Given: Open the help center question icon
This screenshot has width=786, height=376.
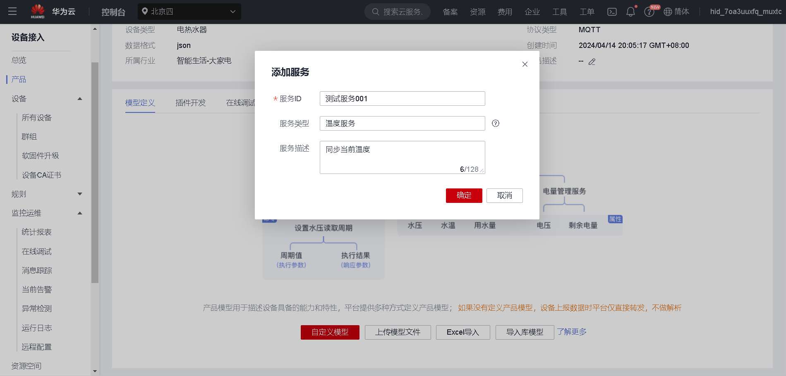Looking at the screenshot, I should point(649,12).
